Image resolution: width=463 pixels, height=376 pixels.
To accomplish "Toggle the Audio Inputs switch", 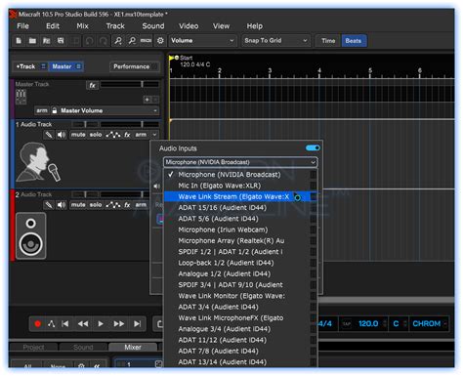I will tap(313, 148).
